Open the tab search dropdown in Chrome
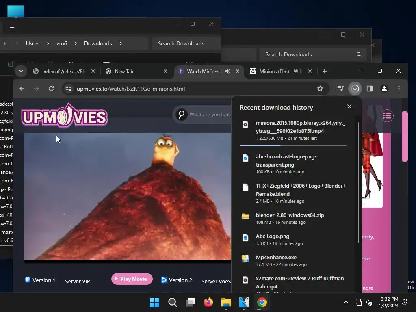416x312 pixels. pos(21,71)
